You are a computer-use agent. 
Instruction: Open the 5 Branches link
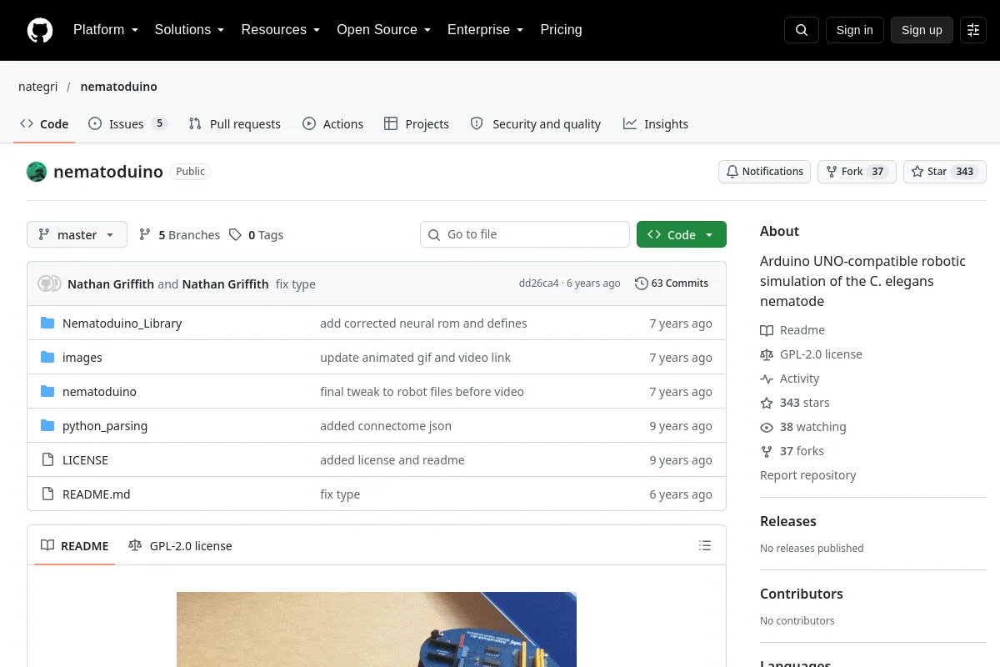pos(179,235)
